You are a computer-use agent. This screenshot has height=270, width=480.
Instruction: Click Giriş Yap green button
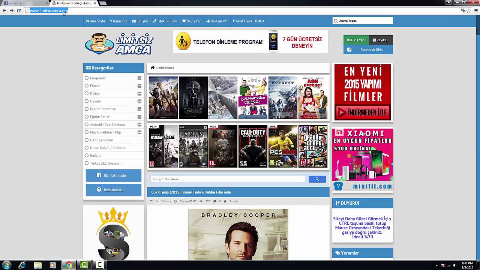(x=356, y=40)
